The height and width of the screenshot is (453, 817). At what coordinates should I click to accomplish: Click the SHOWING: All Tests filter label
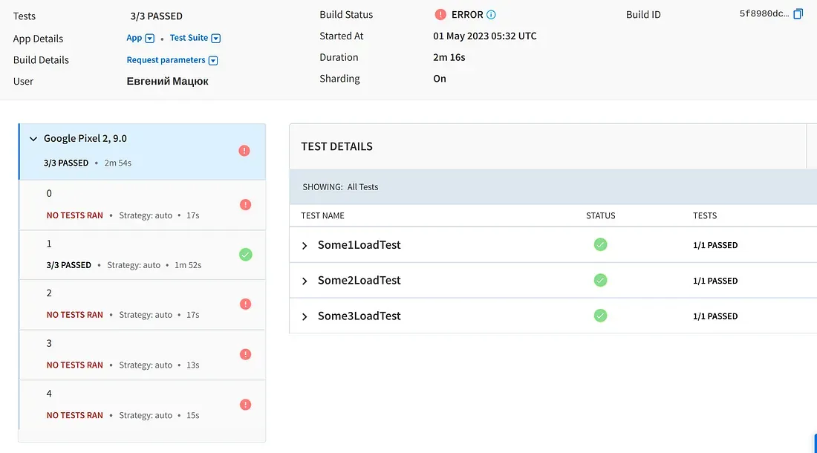coord(340,187)
